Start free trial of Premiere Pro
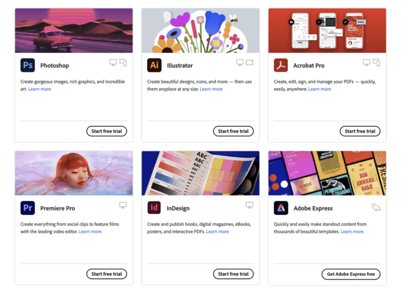The height and width of the screenshot is (294, 402). point(107,274)
